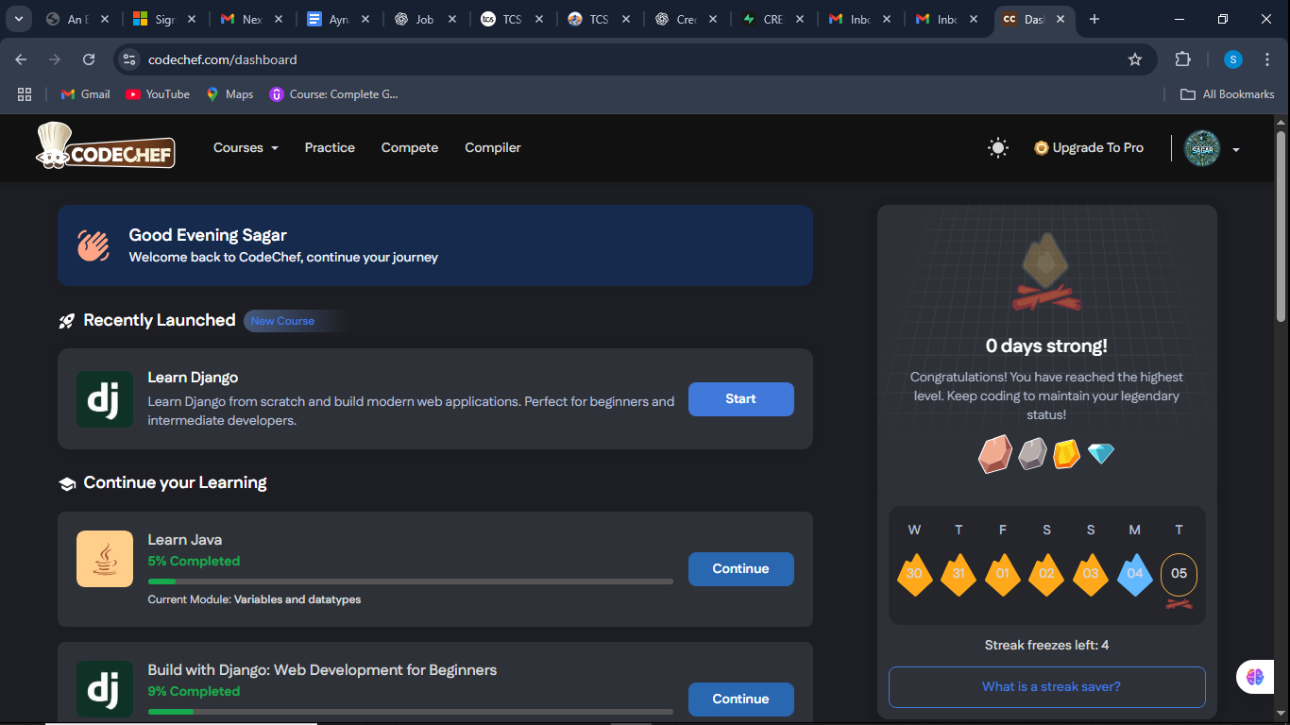Click the waving hand icon
The image size is (1290, 725).
click(93, 245)
